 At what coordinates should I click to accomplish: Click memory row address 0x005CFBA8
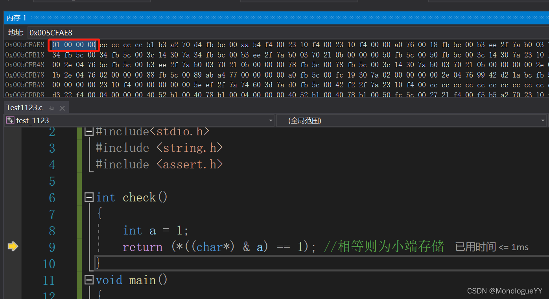click(25, 84)
